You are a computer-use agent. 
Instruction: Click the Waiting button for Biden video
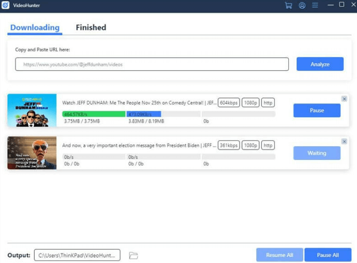click(317, 153)
